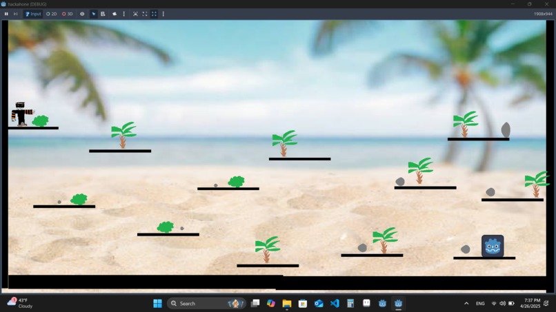Open the embedding options three-dot menu
556x312 pixels.
pyautogui.click(x=163, y=14)
